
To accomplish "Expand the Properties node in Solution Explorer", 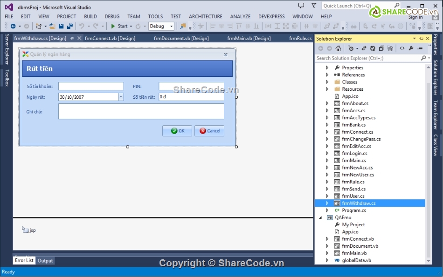I will pos(327,68).
